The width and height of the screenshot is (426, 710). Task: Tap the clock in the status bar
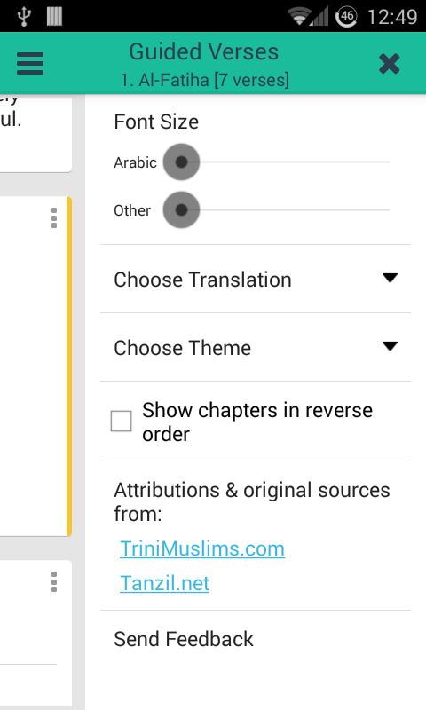(x=392, y=17)
